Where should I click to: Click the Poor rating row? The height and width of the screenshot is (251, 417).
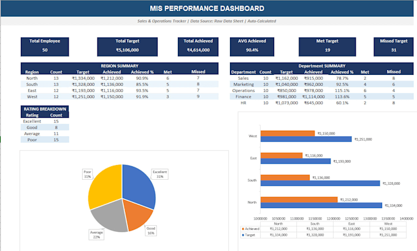(45, 140)
